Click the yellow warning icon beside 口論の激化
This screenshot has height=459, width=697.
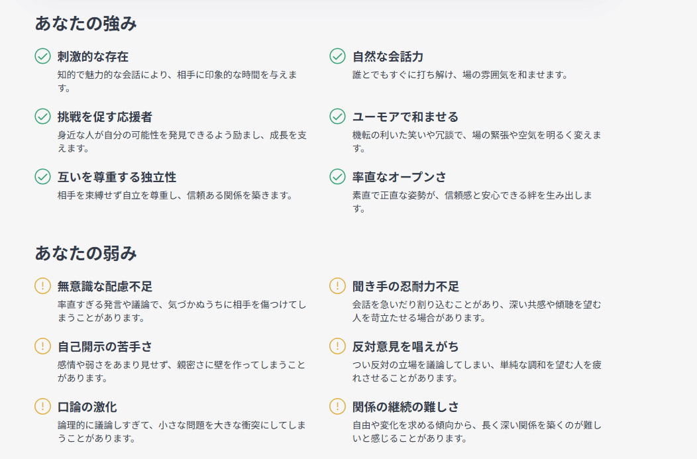[x=42, y=406]
